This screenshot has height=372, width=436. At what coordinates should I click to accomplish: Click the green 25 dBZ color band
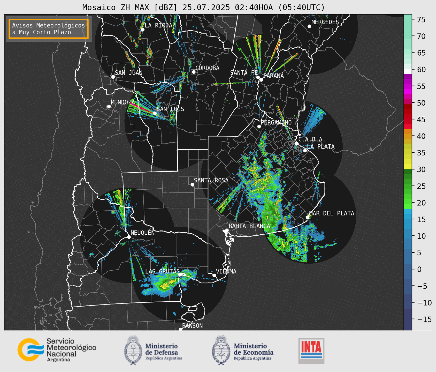point(408,186)
